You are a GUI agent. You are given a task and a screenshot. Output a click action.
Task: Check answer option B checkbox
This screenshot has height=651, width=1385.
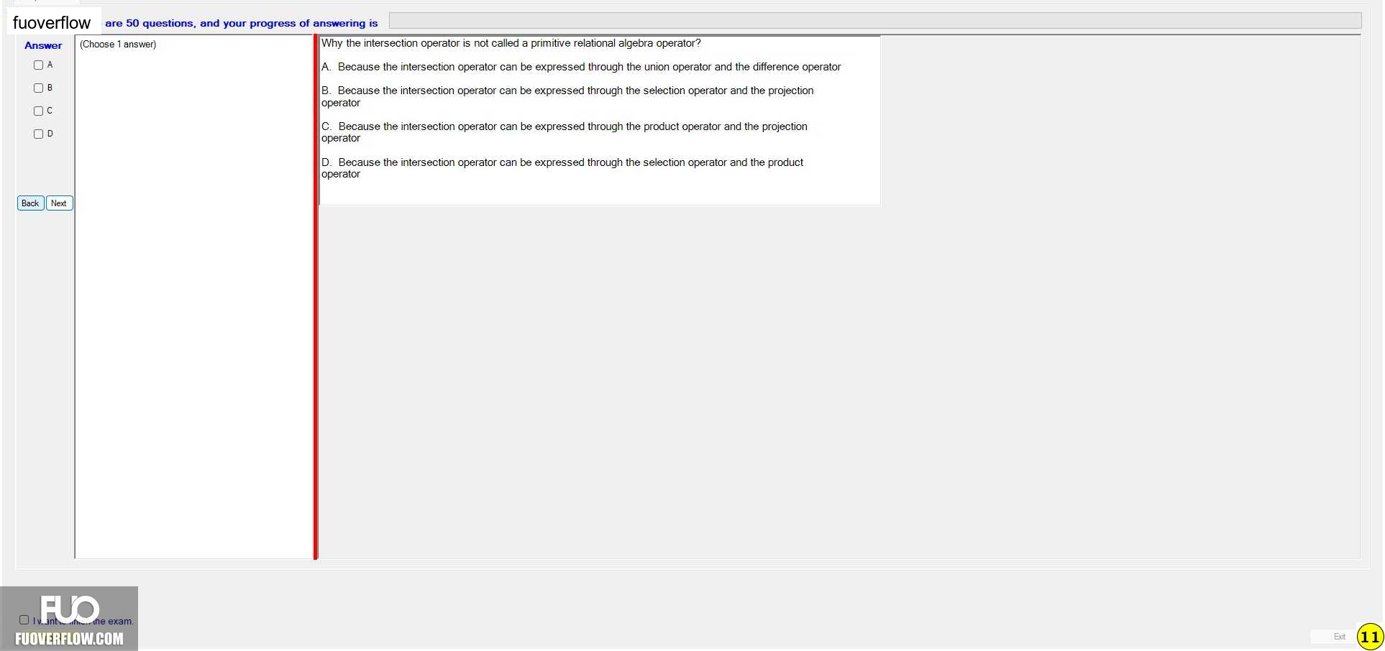tap(38, 88)
